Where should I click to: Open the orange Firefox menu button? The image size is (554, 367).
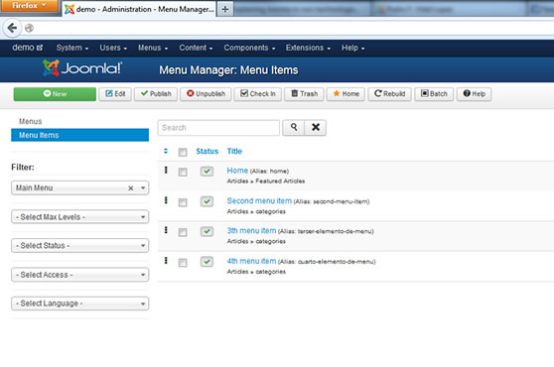[29, 6]
